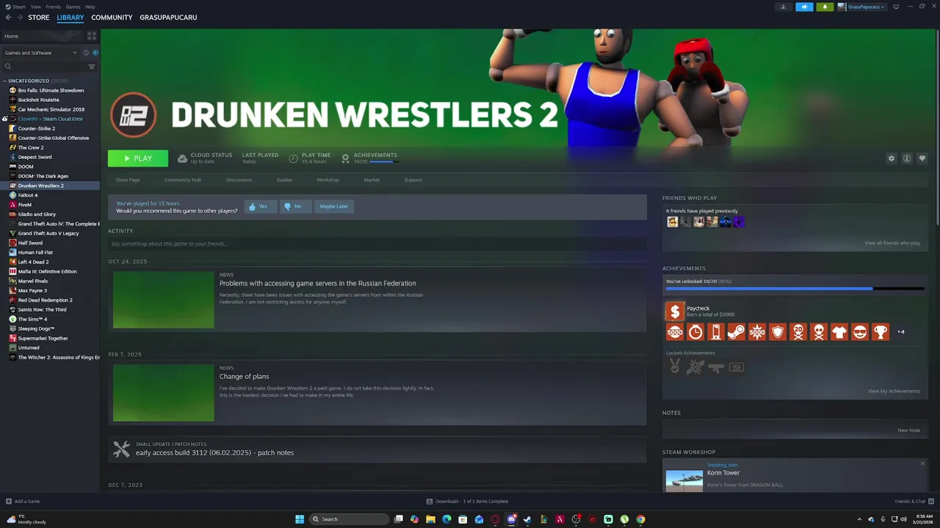
Task: Expand Games and Software dropdown
Action: coord(40,53)
